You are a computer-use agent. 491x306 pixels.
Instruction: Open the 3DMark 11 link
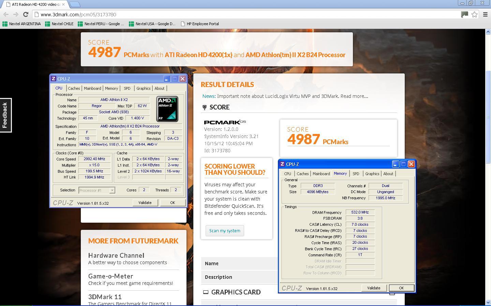click(x=105, y=297)
